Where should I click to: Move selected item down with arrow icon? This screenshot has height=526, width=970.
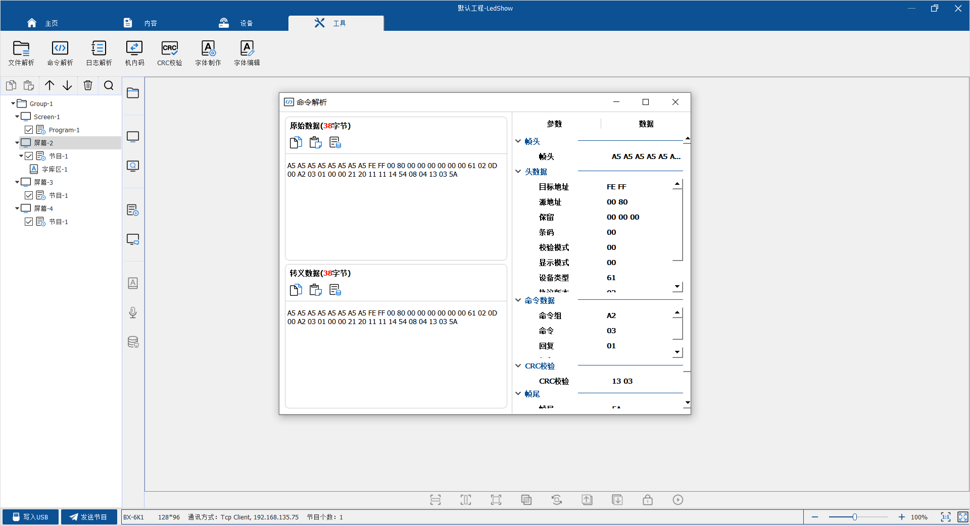click(x=67, y=85)
